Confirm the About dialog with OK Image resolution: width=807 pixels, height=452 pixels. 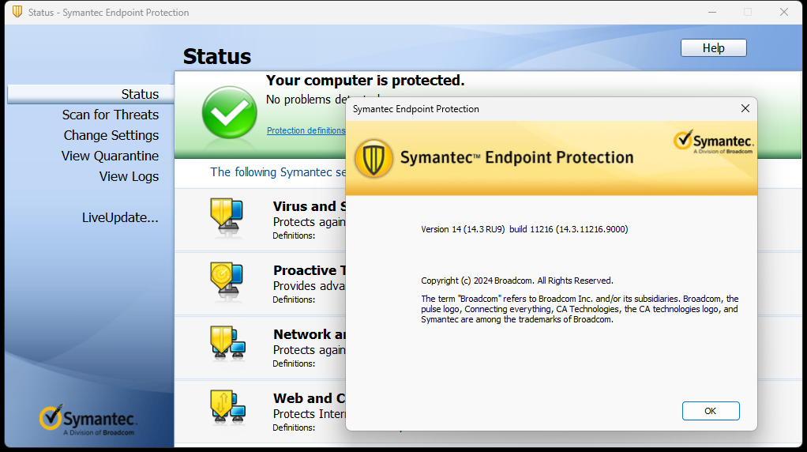711,411
